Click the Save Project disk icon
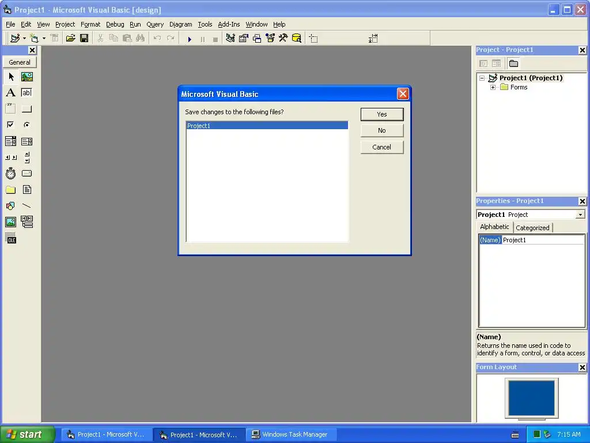This screenshot has width=590, height=443. tap(84, 38)
